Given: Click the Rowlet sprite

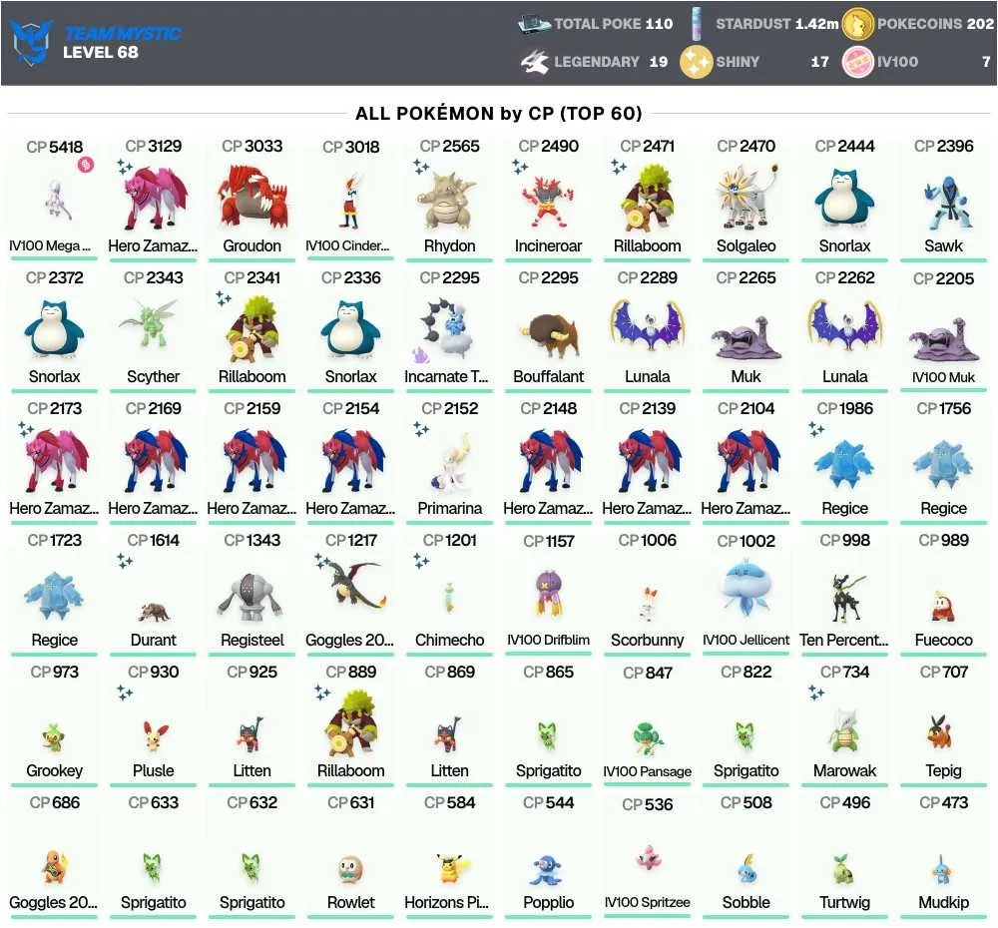Looking at the screenshot, I should (x=350, y=869).
